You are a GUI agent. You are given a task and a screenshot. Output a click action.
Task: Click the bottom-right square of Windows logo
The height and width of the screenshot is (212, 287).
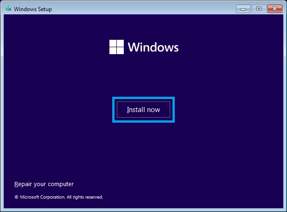120,50
